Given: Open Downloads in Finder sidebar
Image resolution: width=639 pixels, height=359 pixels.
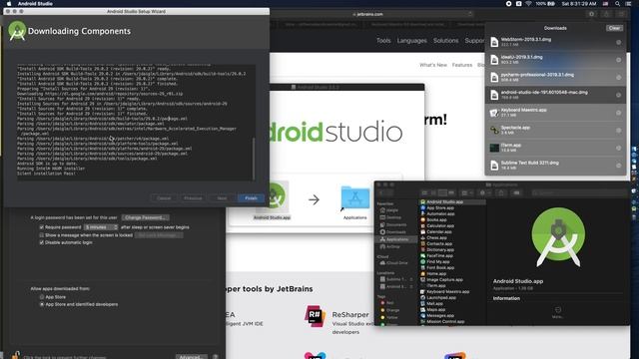Looking at the screenshot, I should (395, 232).
